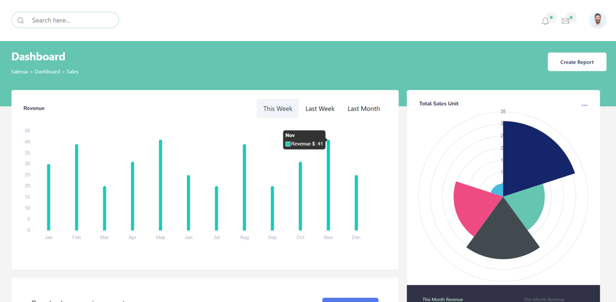Screen dimensions: 616x302
Task: Select the This Week tab
Action: point(278,109)
